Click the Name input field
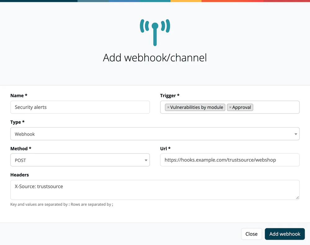 (x=80, y=107)
